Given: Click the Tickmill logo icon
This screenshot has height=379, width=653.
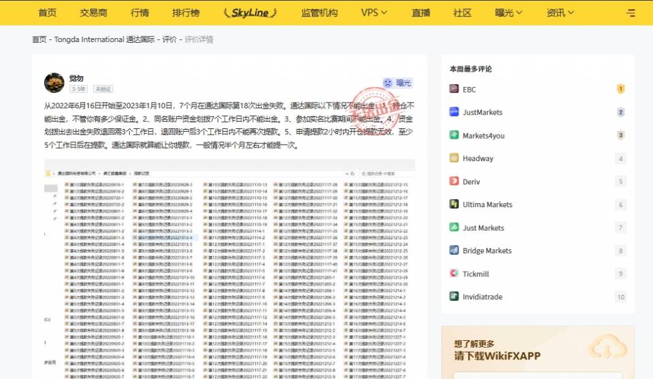Looking at the screenshot, I should [454, 273].
